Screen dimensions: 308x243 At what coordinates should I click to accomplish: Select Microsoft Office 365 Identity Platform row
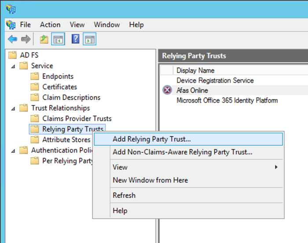coord(227,100)
